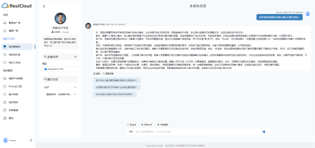This screenshot has height=148, width=315.
Task: Go to Prompt工程 menu item
Action: coord(15,86)
